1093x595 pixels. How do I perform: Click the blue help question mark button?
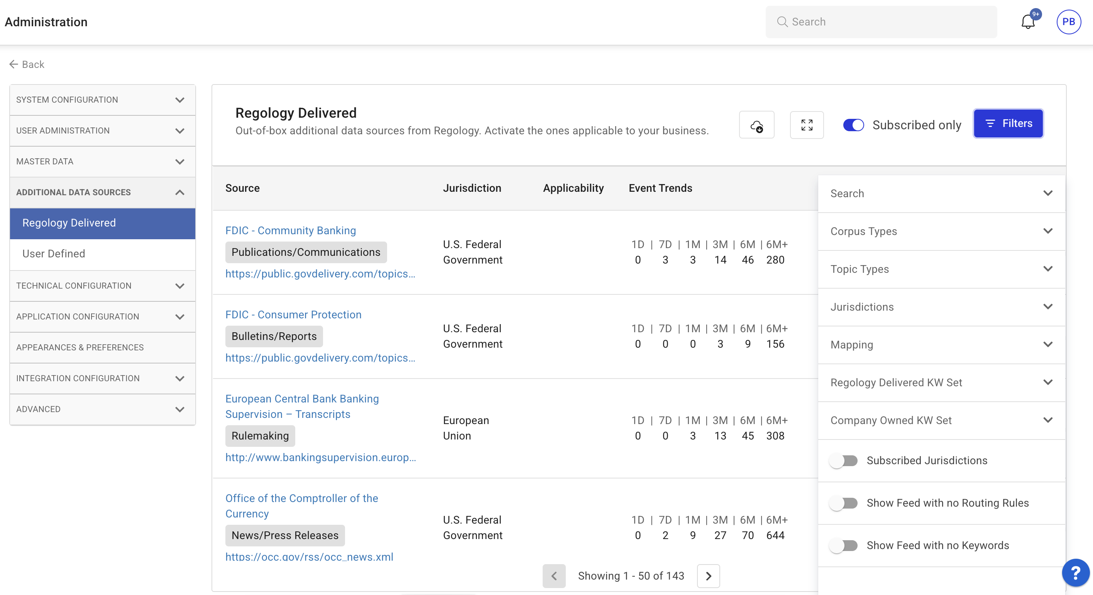pyautogui.click(x=1075, y=573)
